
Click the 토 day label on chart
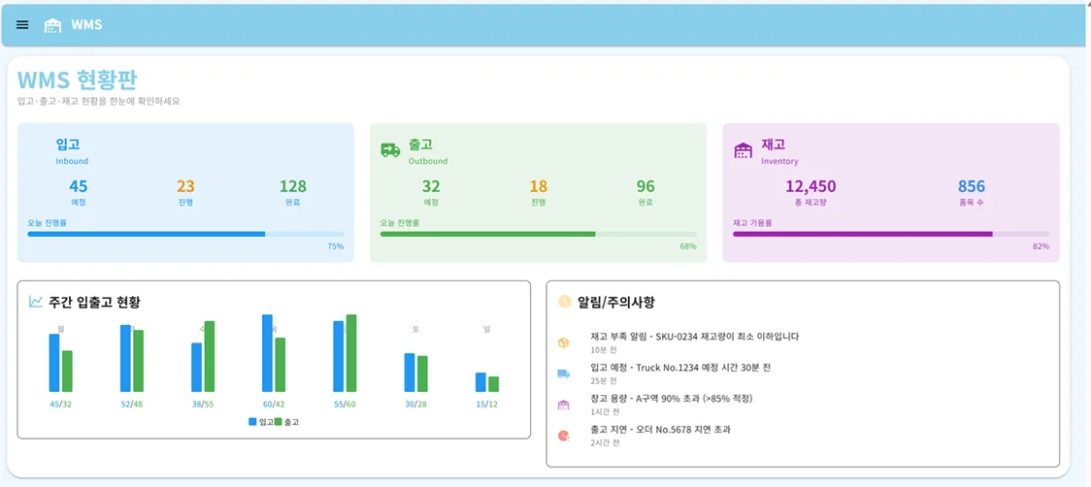[x=416, y=329]
